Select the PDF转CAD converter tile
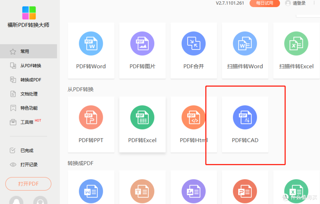320x204 pixels. pyautogui.click(x=245, y=124)
